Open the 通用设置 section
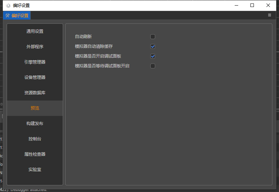Viewport: 279px width, 192px height. tap(35, 31)
